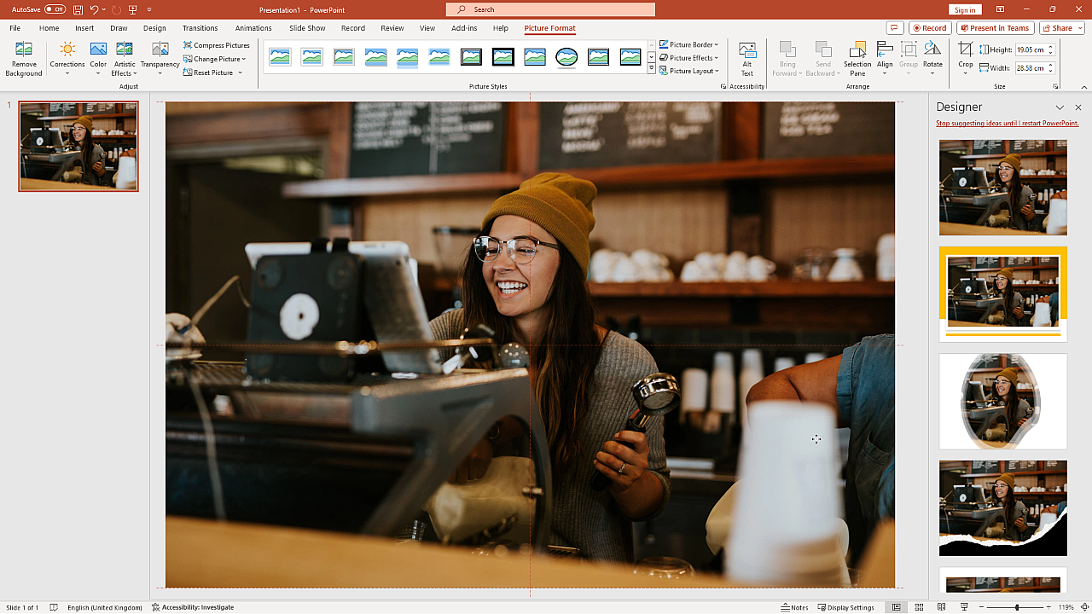The width and height of the screenshot is (1092, 614).
Task: Open Ribbon Display Options icon in title bar
Action: coord(1001,9)
